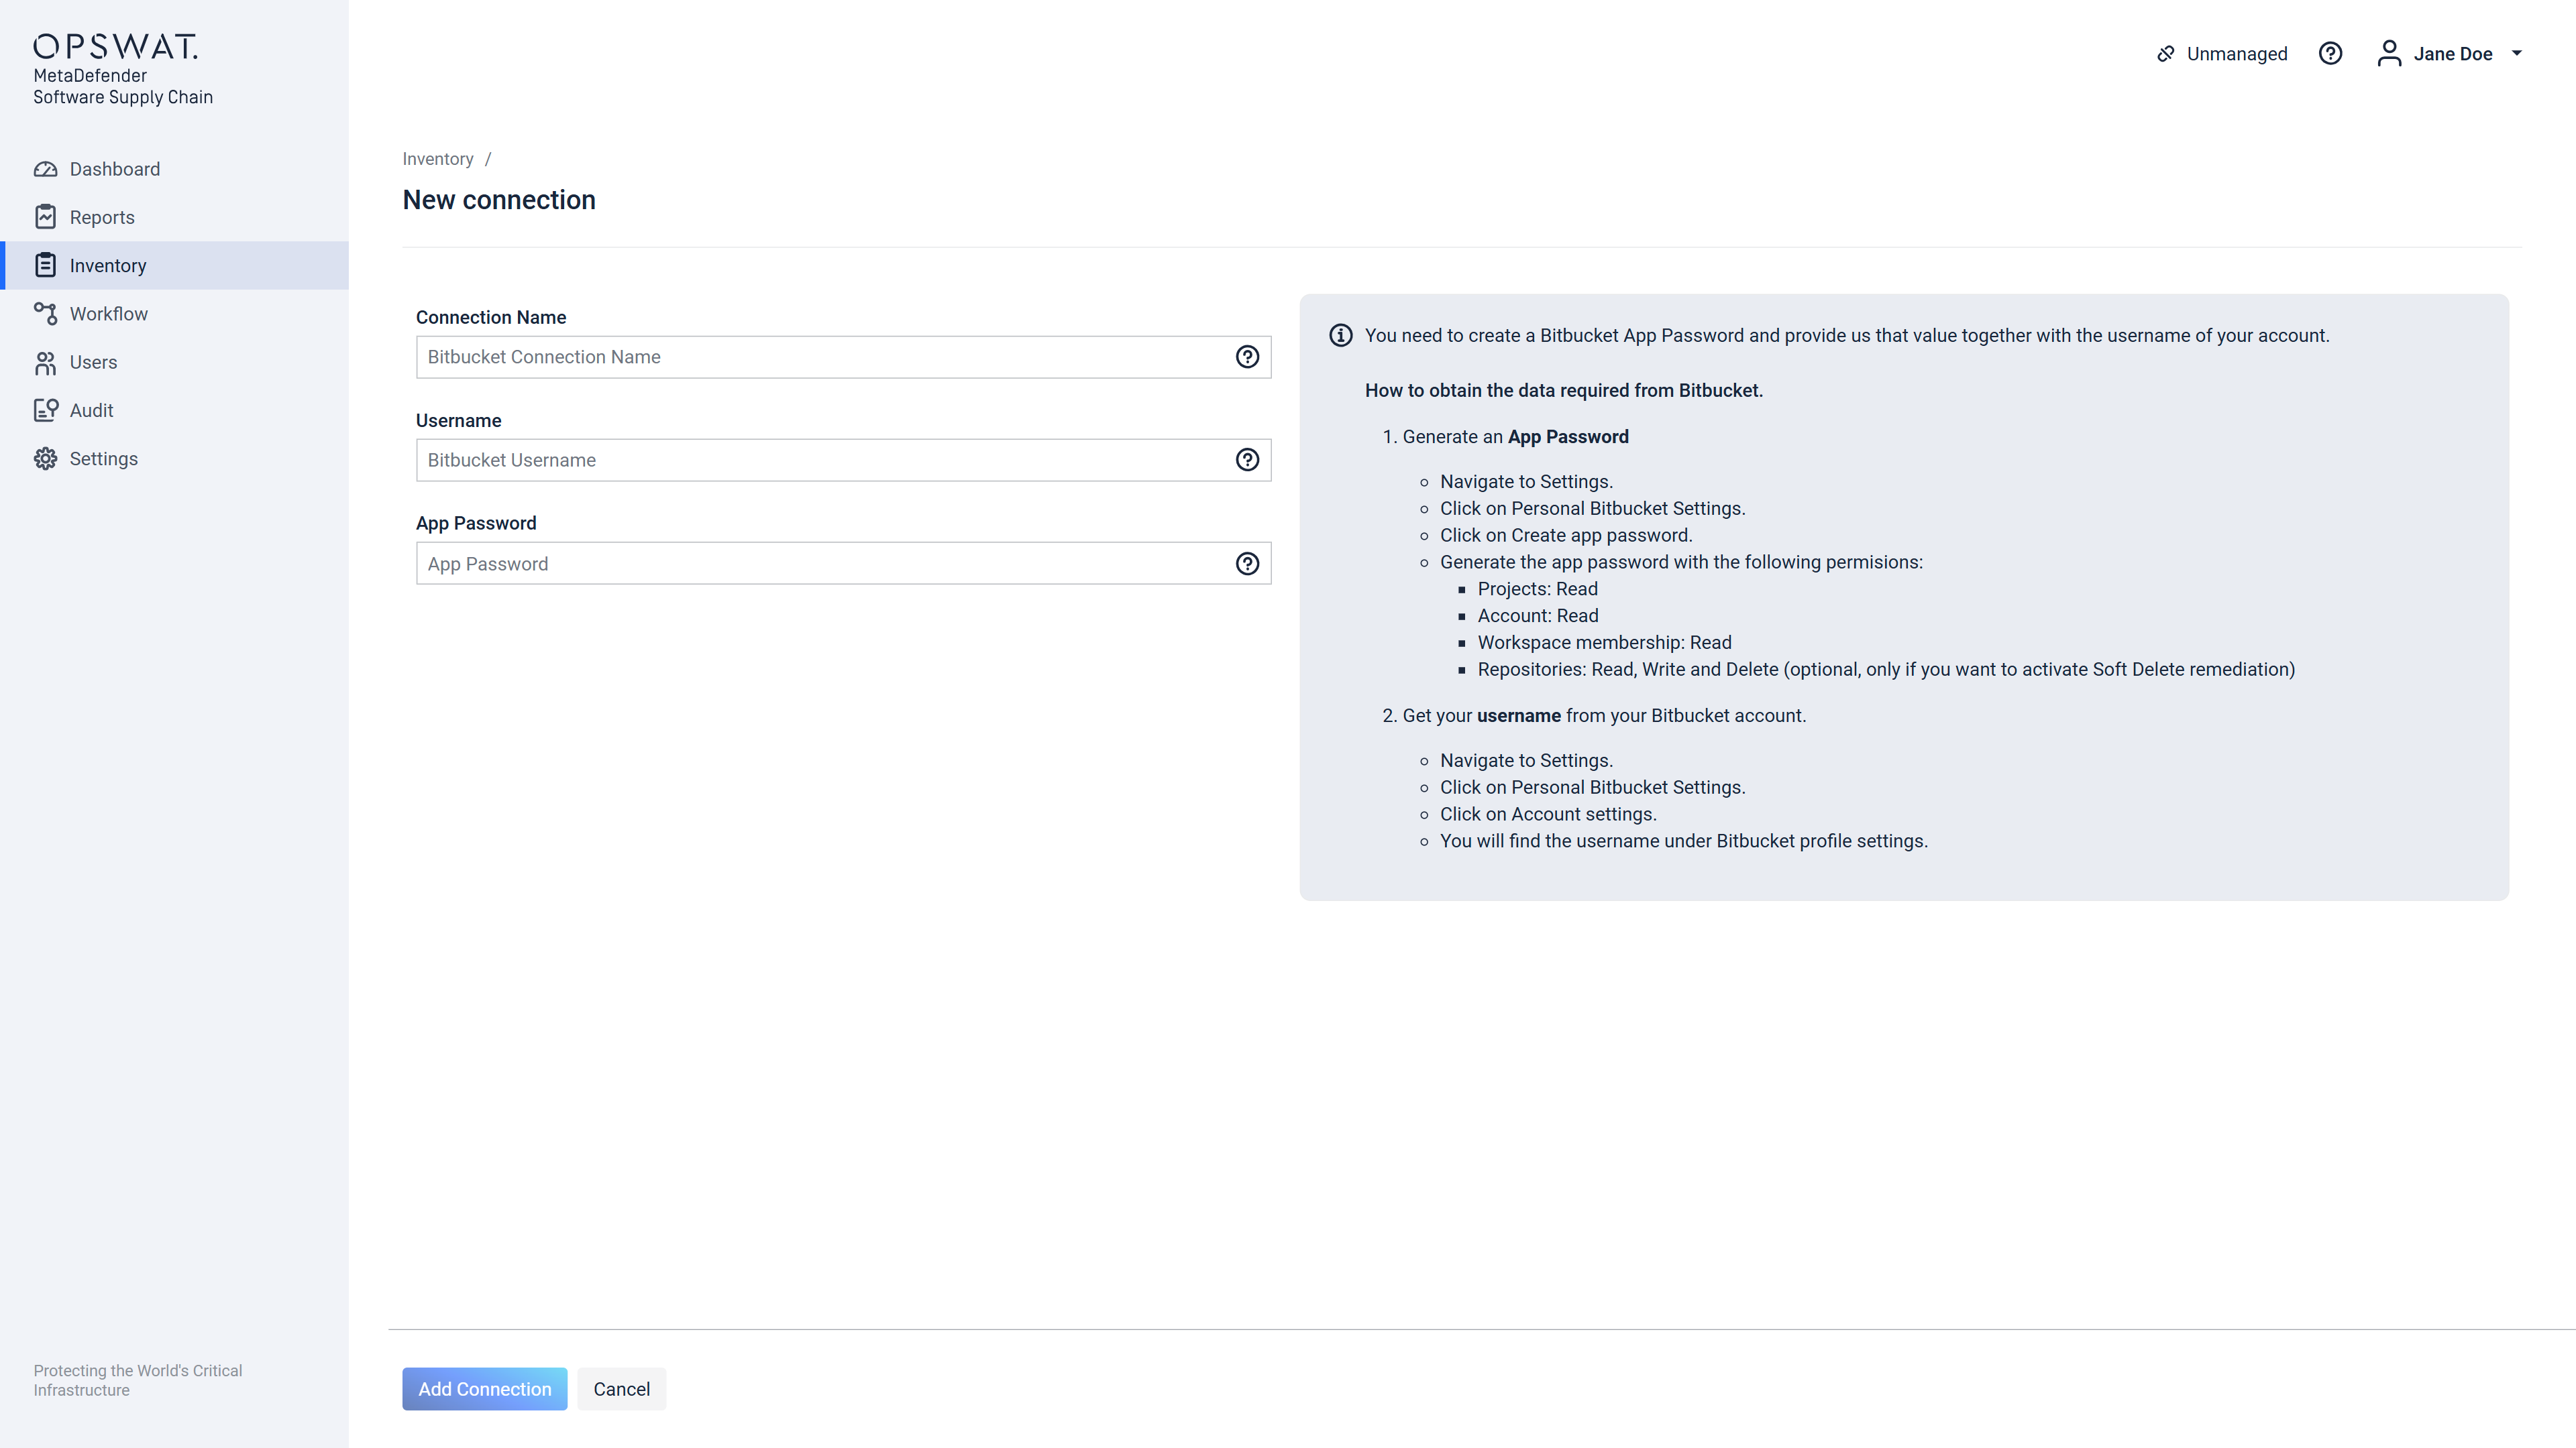Click help icon in Connection Name field
Screen dimensions: 2576x1448
[1247, 357]
